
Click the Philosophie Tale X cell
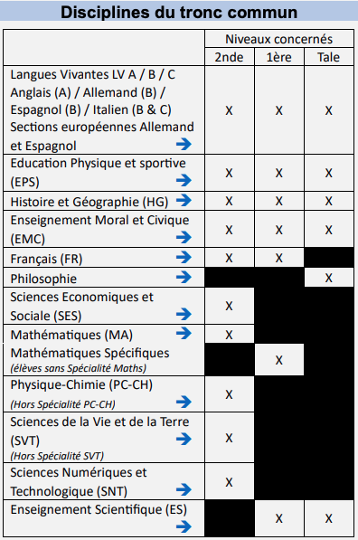click(x=329, y=278)
